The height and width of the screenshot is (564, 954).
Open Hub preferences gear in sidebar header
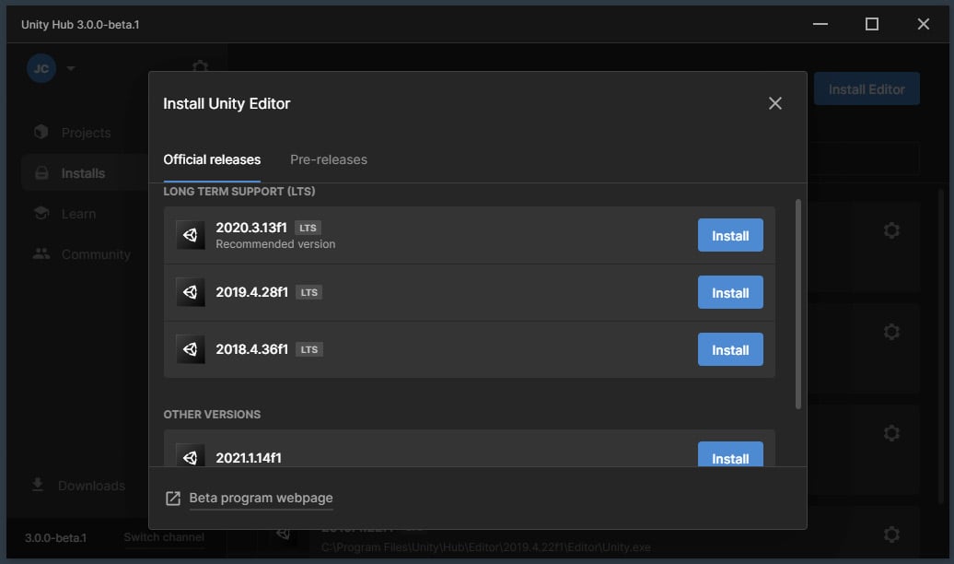[200, 65]
